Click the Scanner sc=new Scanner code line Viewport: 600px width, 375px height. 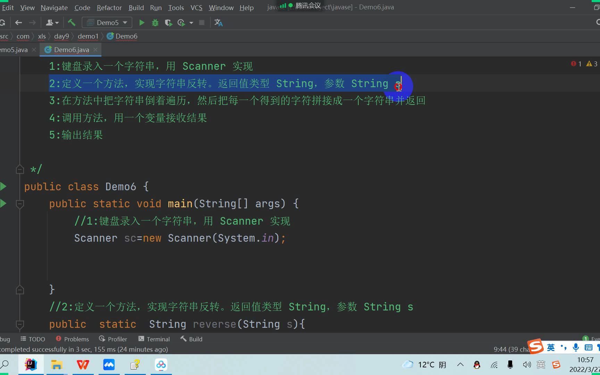click(x=180, y=238)
